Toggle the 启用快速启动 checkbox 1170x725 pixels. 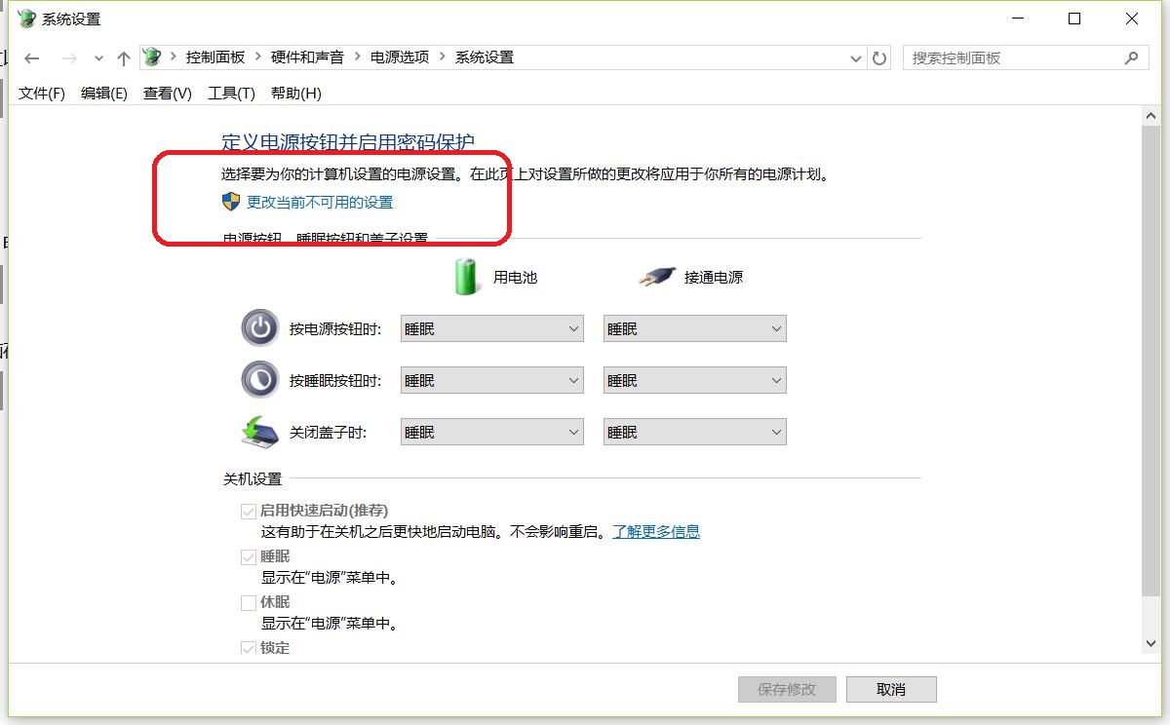point(249,511)
